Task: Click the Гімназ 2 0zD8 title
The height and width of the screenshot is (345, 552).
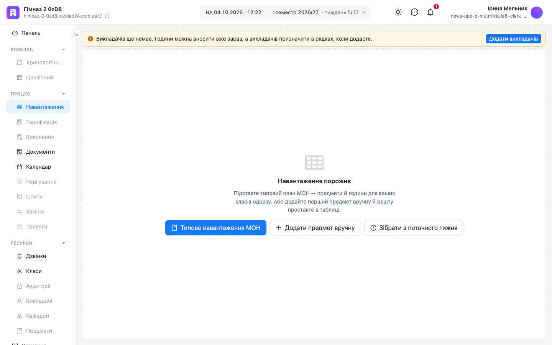Action: [x=43, y=9]
